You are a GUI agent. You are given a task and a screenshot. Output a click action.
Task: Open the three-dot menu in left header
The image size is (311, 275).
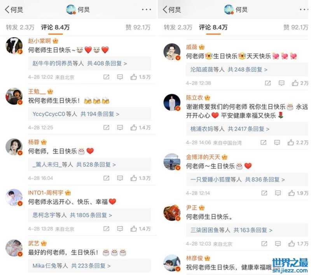tap(147, 9)
